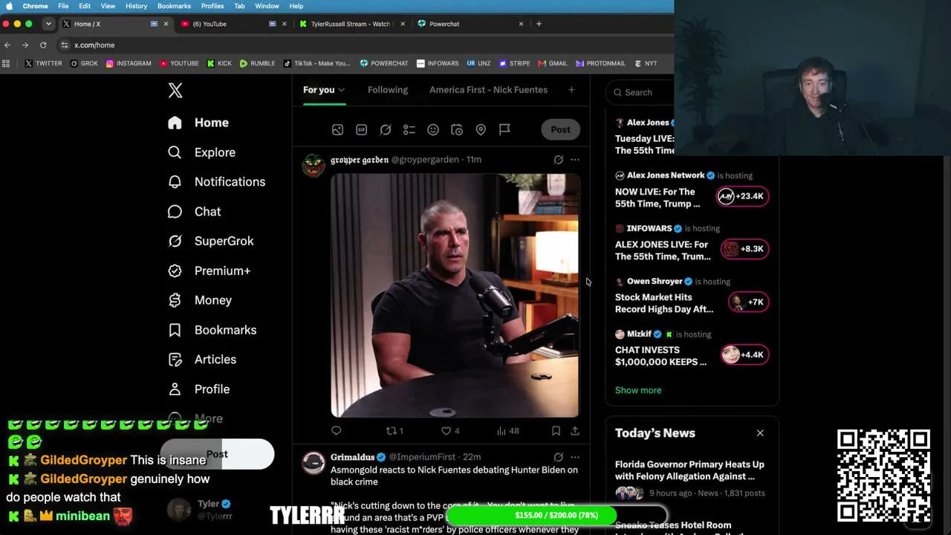Open the View menu in the macOS menu bar
The image size is (951, 535).
pyautogui.click(x=108, y=6)
